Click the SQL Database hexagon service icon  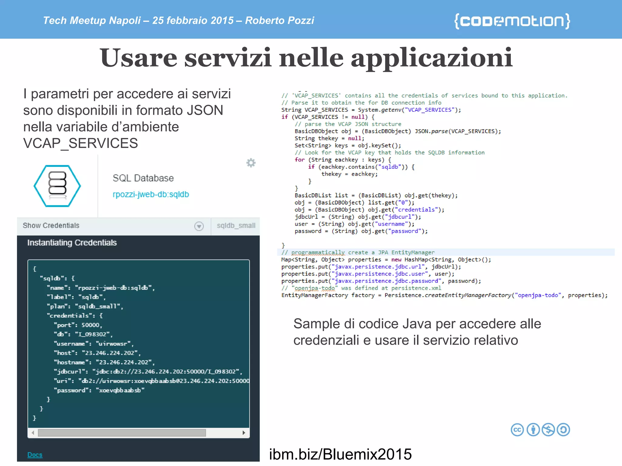point(57,186)
